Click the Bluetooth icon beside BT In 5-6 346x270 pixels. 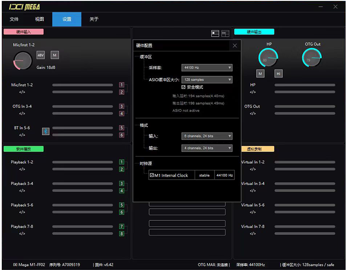46,131
